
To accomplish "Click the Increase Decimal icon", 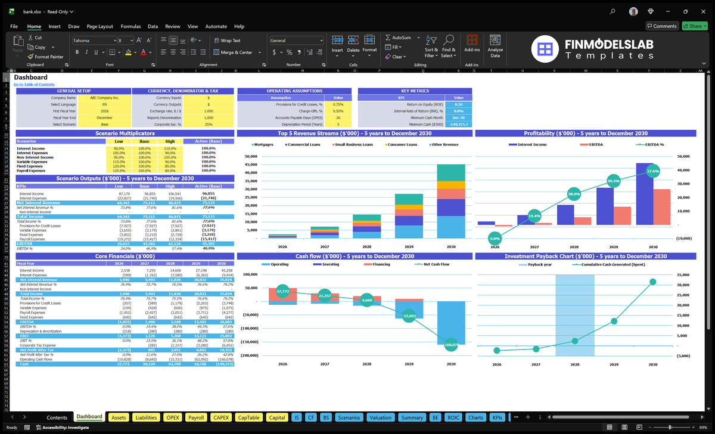I will tap(309, 52).
